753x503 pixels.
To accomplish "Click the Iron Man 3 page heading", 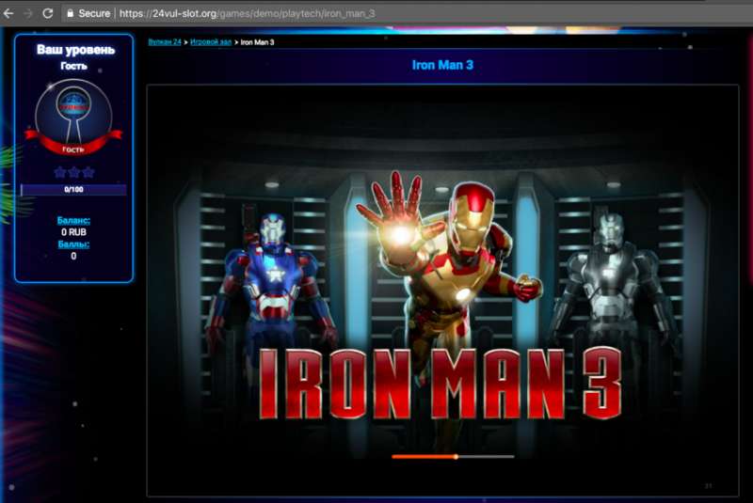I will pos(442,65).
